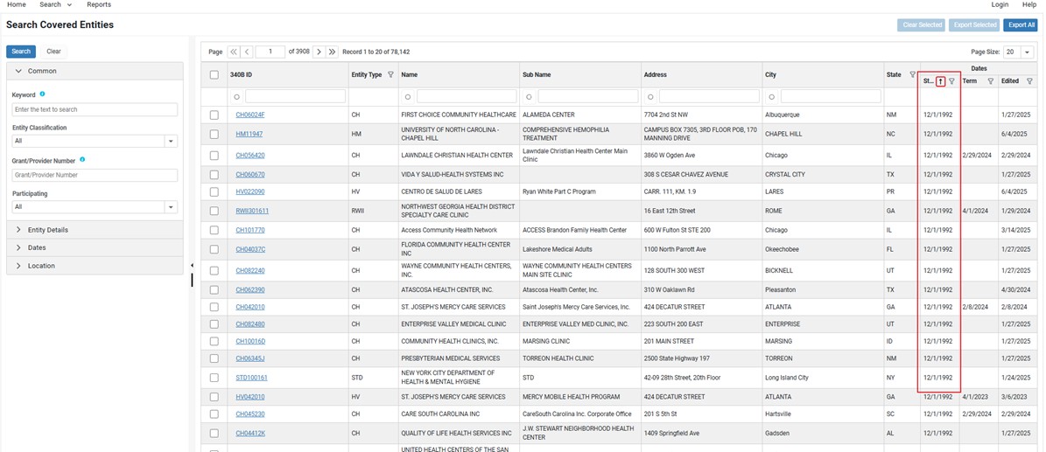Select the checkbox for row CH06024F

[x=214, y=115]
